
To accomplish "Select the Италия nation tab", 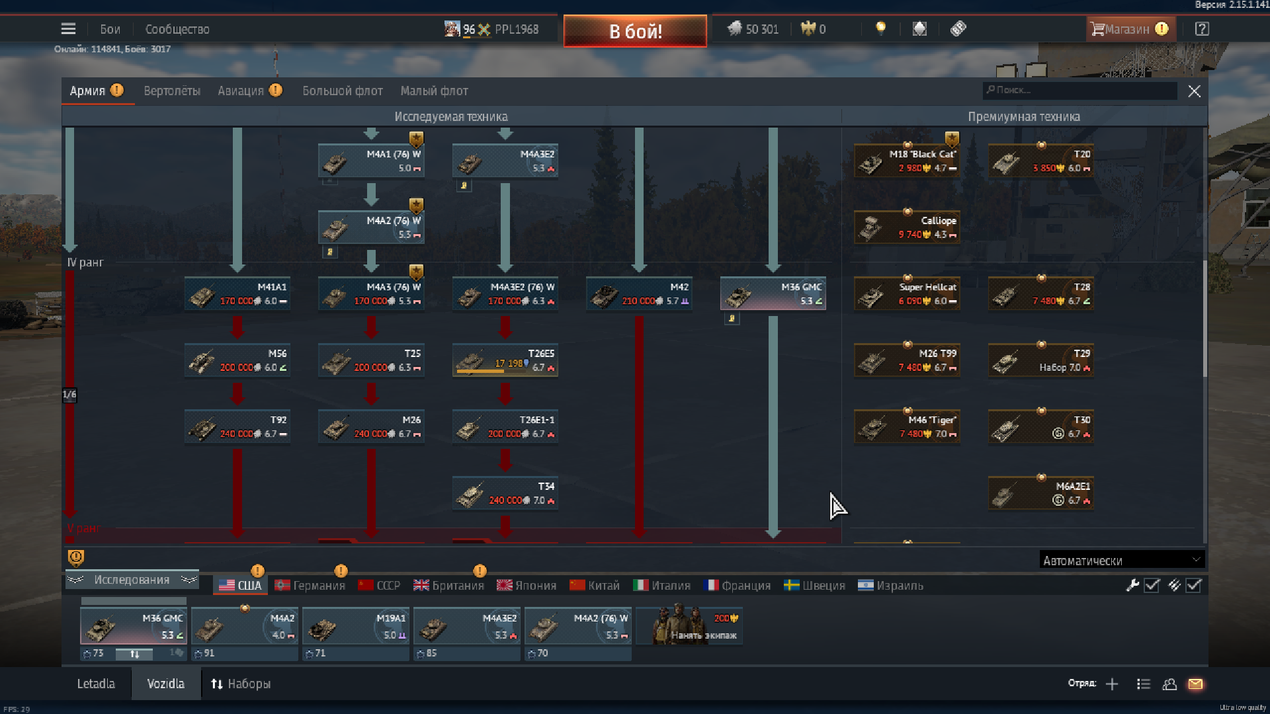I will pos(661,585).
